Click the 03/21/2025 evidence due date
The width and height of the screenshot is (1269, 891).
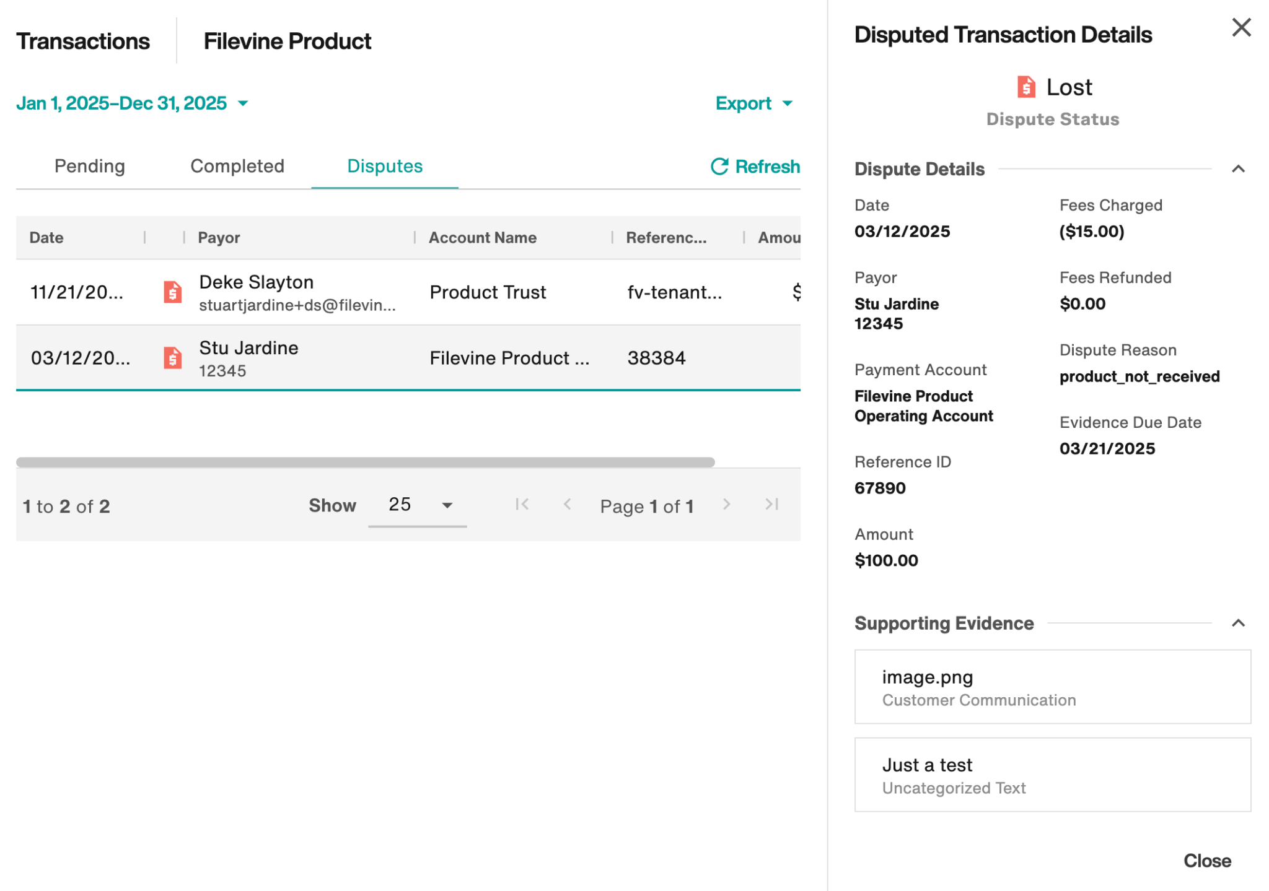1107,448
